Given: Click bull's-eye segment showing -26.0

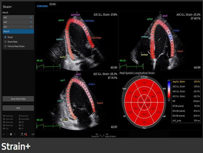Looking at the screenshot, I should (144, 90).
